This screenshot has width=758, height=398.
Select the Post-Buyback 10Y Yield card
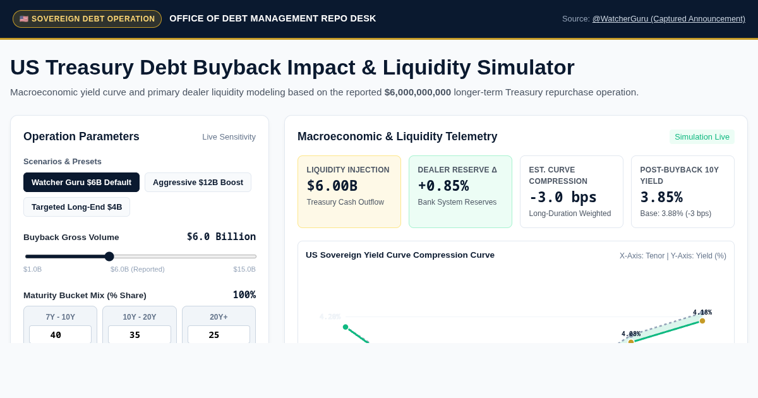683,192
